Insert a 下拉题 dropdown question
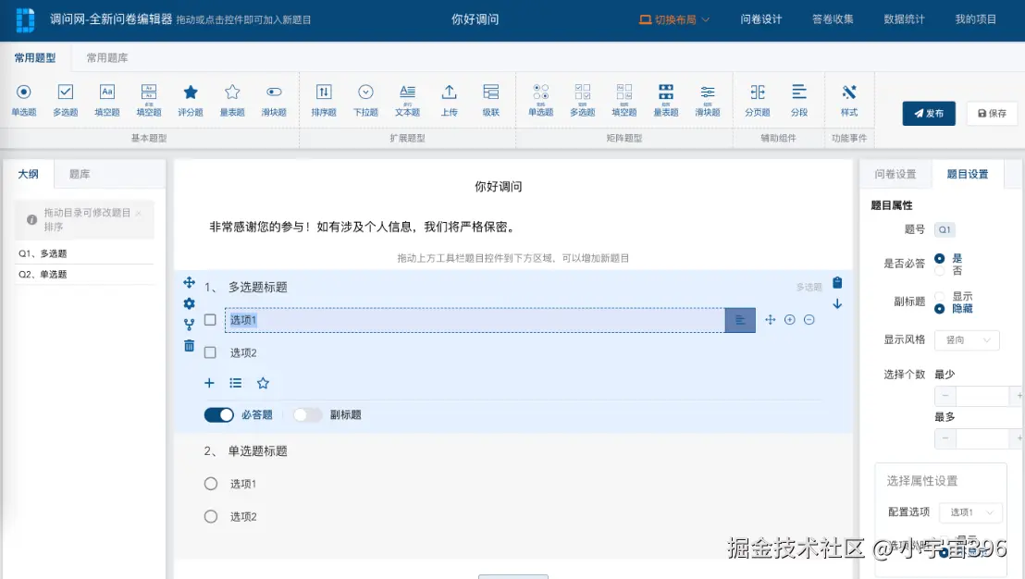This screenshot has height=579, width=1025. (x=365, y=100)
